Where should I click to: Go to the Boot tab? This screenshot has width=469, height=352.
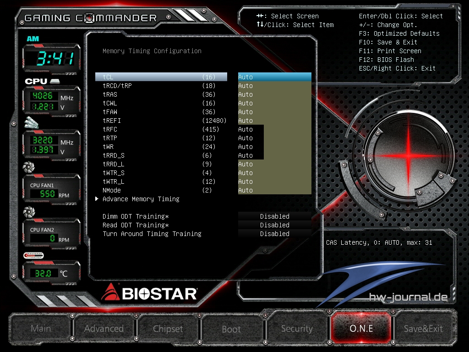pyautogui.click(x=231, y=329)
